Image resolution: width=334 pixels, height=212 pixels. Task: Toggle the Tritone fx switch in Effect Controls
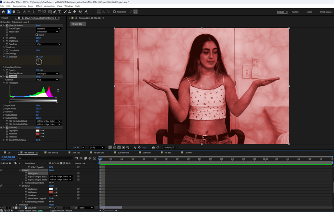click(4, 127)
